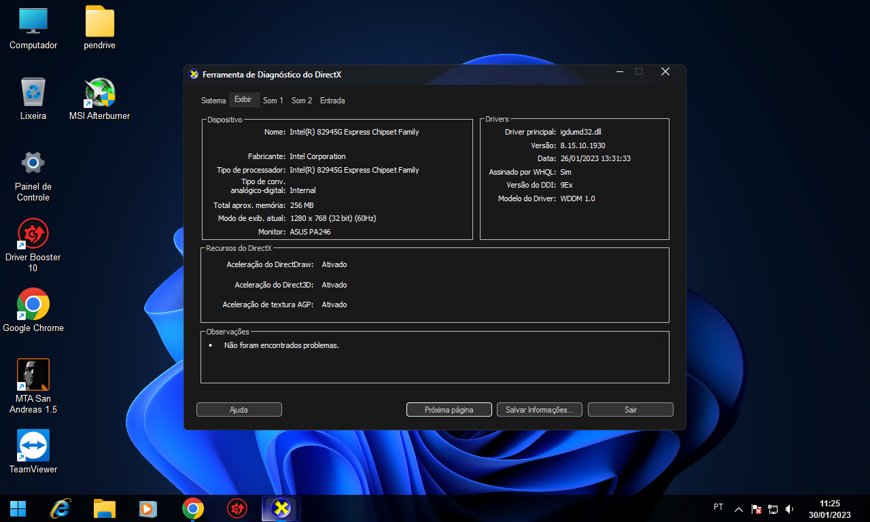870x522 pixels.
Task: Click the igdumd32.dll driver name
Action: (580, 132)
